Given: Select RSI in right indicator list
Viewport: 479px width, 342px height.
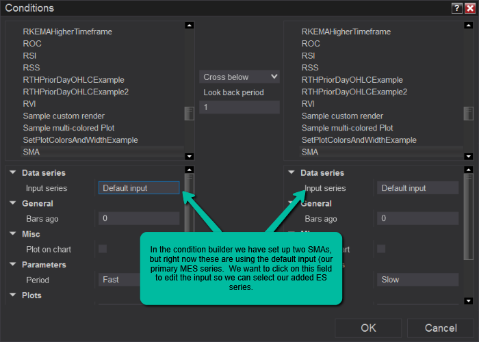Looking at the screenshot, I should point(308,56).
